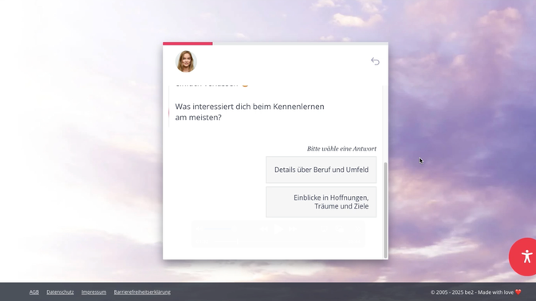This screenshot has height=301, width=536.
Task: Click the copyright text '© 2005 - 2025 be2'
Action: (x=452, y=292)
